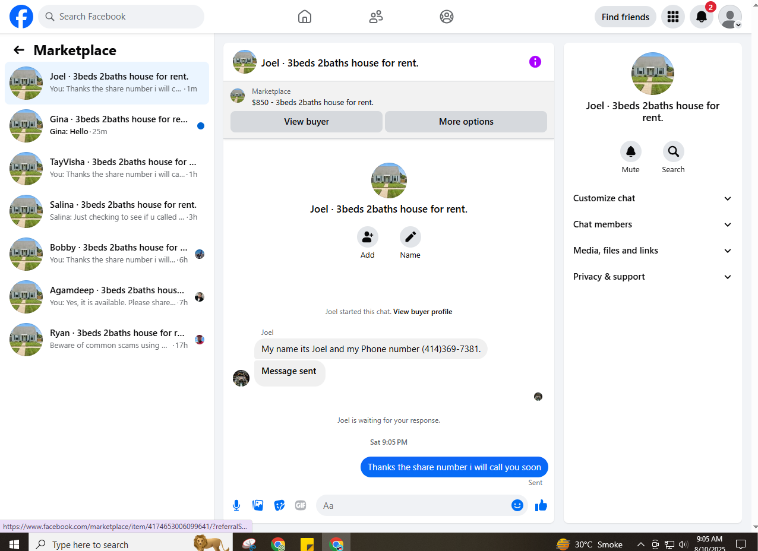The image size is (758, 551).
Task: Click the View buyer button
Action: (x=307, y=122)
